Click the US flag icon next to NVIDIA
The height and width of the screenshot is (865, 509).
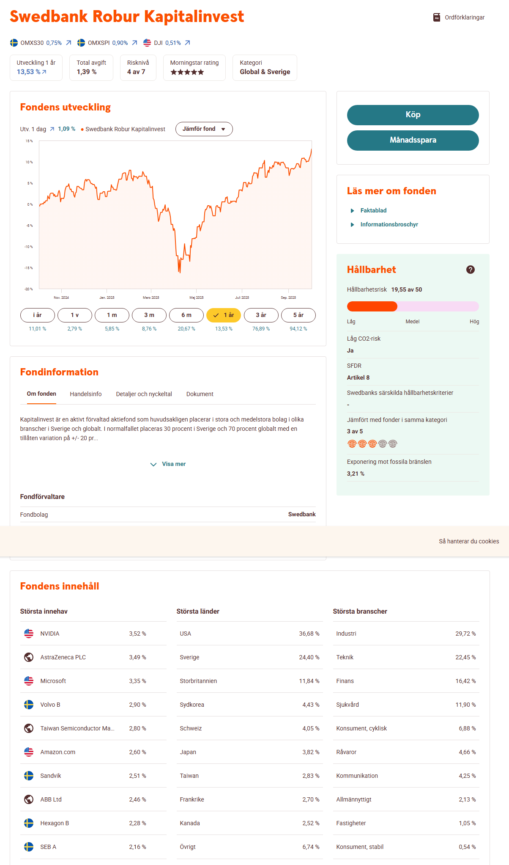click(29, 634)
